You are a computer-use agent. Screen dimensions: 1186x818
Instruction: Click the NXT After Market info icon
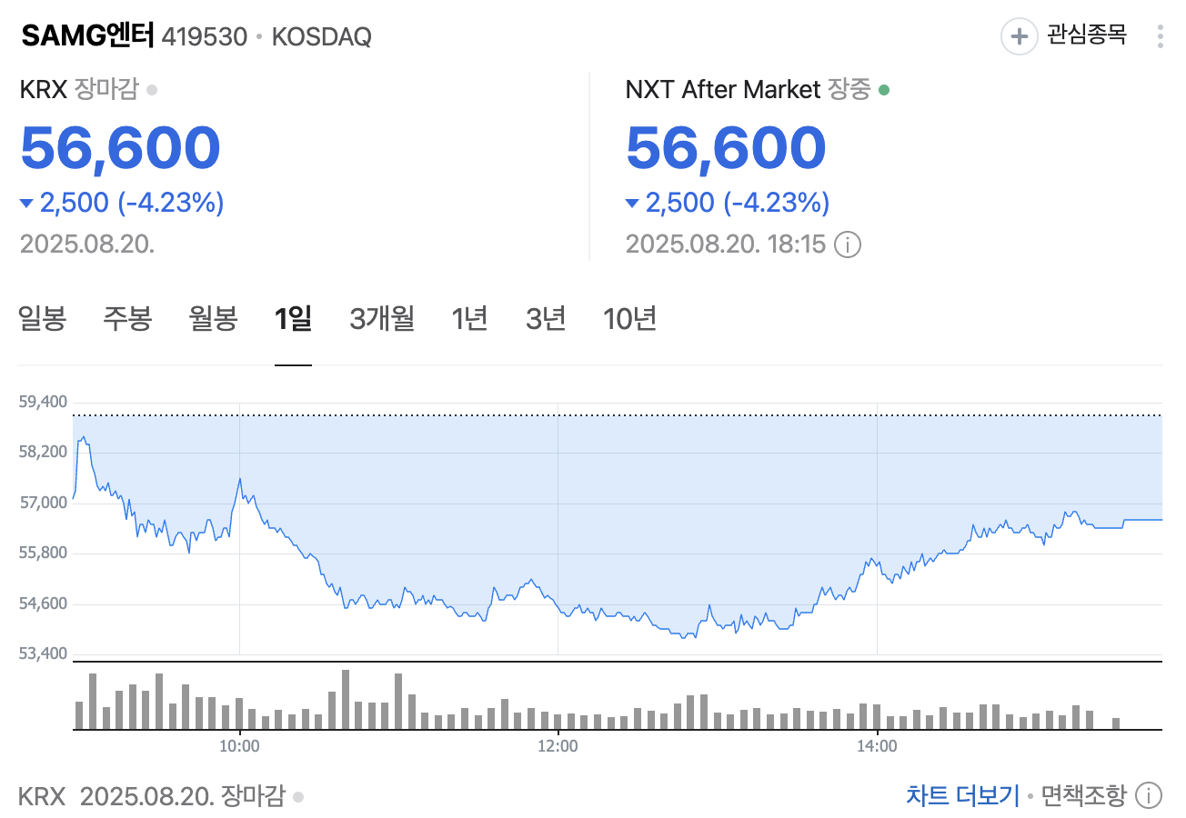point(849,244)
